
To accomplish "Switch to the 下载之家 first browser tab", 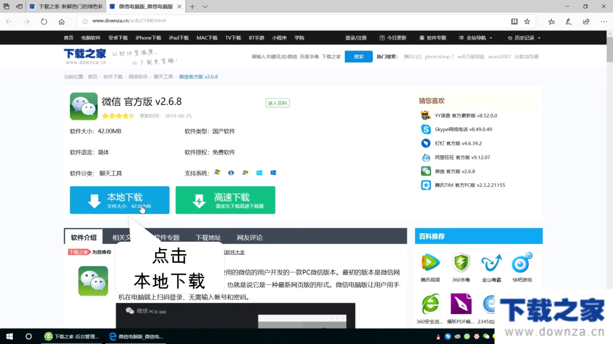I will 66,7.
